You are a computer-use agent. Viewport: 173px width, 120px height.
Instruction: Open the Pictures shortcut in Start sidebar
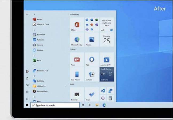point(27,85)
